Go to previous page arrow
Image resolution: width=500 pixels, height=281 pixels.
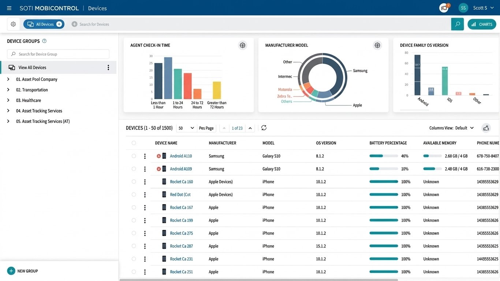pos(224,128)
